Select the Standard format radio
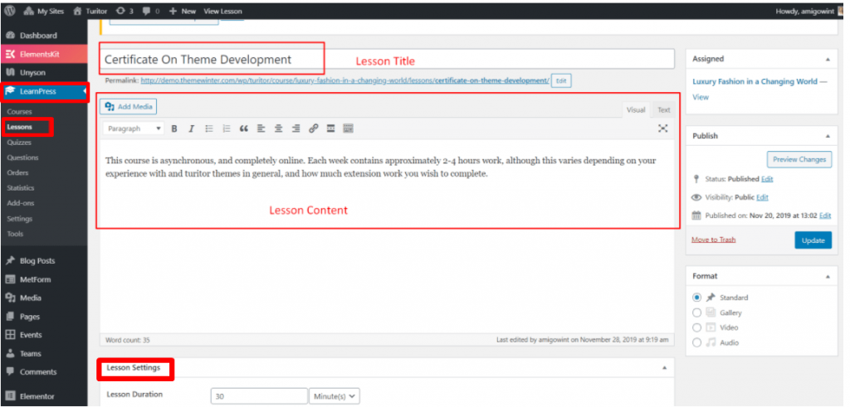 point(697,298)
